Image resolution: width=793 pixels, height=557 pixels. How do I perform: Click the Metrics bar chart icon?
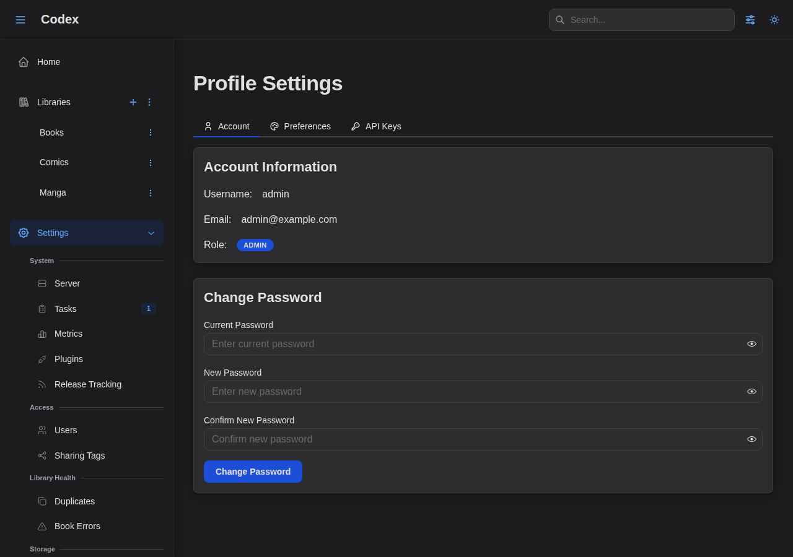pos(42,334)
